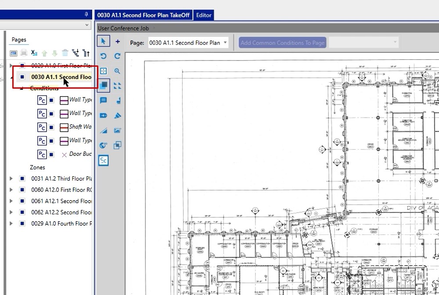Expand the 0060 A12.0 First Floor tree node

coord(11,190)
